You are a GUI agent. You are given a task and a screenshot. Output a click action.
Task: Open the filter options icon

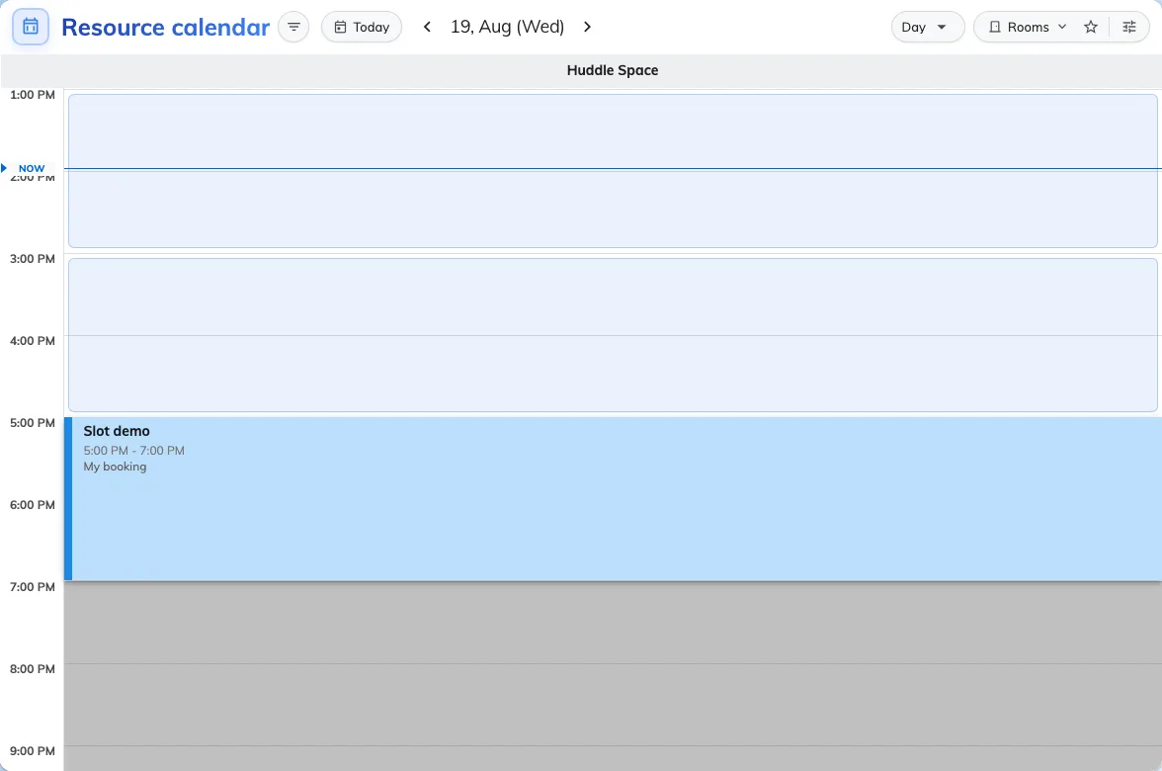click(293, 27)
